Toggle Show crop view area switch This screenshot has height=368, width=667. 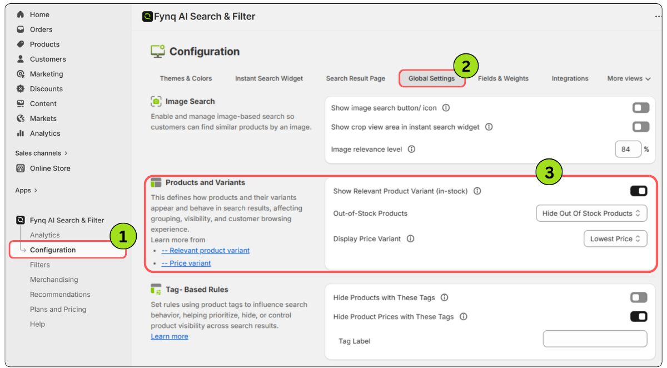coord(641,127)
